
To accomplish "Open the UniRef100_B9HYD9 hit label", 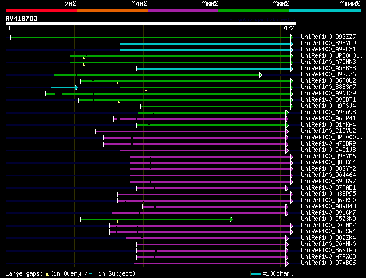I will click(328, 43).
